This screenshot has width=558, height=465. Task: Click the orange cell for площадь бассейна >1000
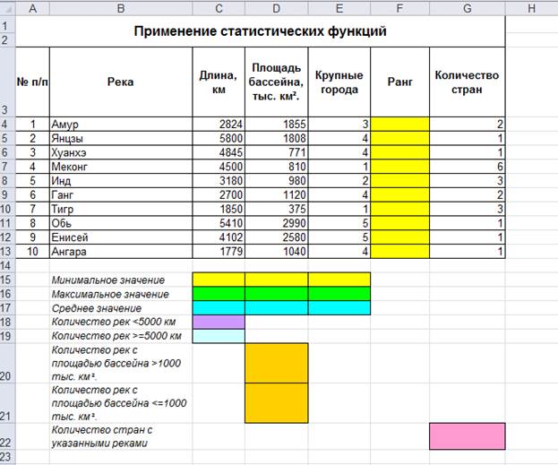(277, 363)
